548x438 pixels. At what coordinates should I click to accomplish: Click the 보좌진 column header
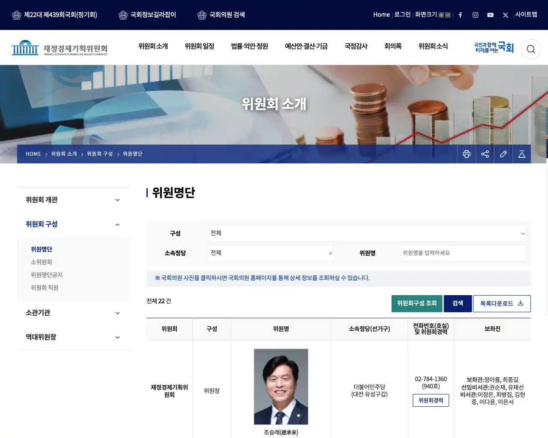(492, 329)
